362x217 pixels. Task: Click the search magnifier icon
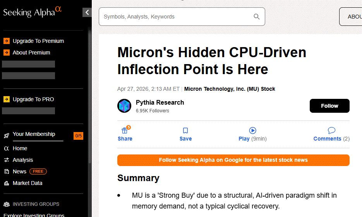click(256, 17)
